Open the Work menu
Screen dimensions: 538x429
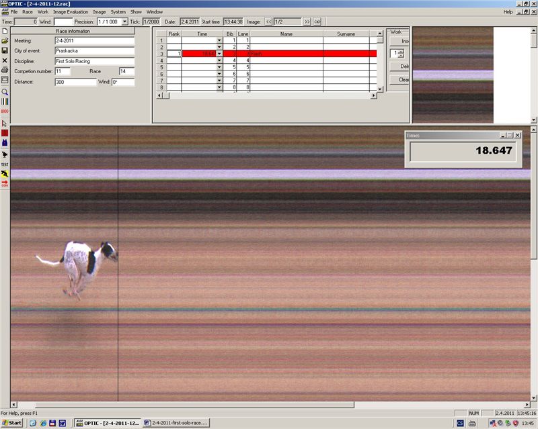click(x=43, y=12)
